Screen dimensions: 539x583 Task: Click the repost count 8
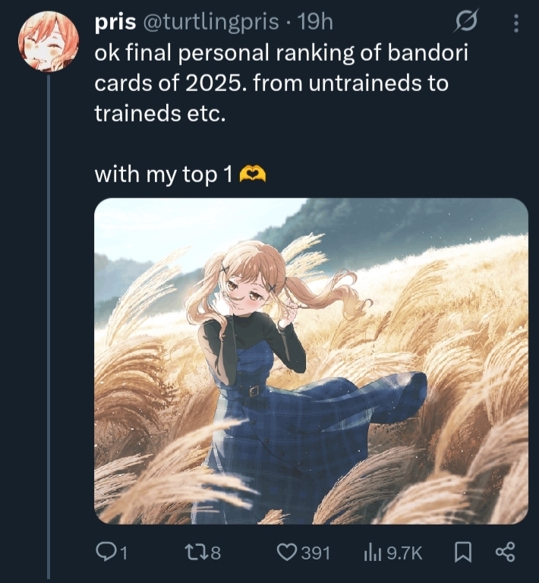click(x=216, y=553)
